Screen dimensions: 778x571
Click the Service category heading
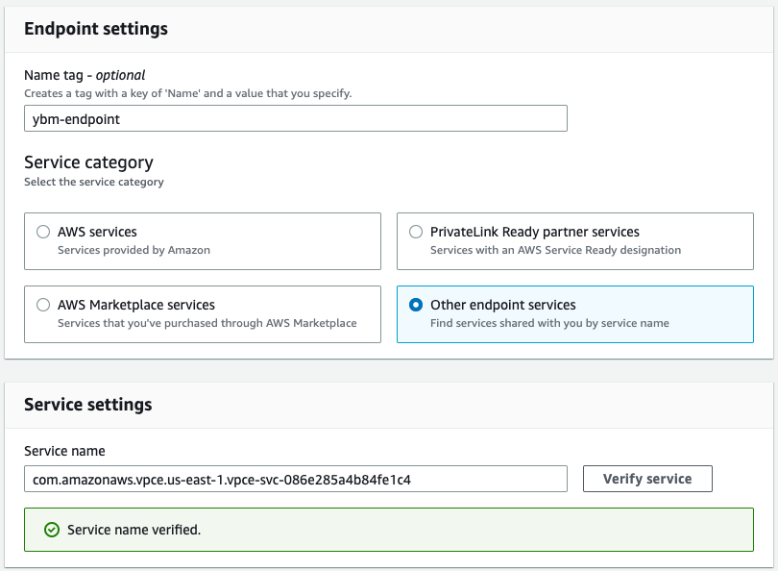(88, 162)
